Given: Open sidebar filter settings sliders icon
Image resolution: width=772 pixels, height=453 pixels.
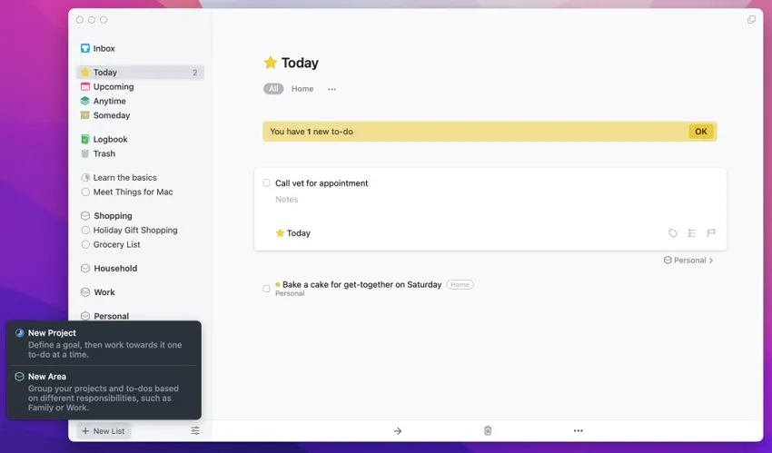Looking at the screenshot, I should [195, 431].
